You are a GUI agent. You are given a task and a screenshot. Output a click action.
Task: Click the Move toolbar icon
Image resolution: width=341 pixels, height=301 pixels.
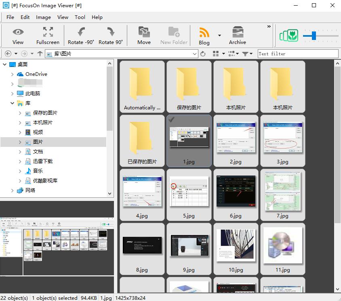(144, 36)
